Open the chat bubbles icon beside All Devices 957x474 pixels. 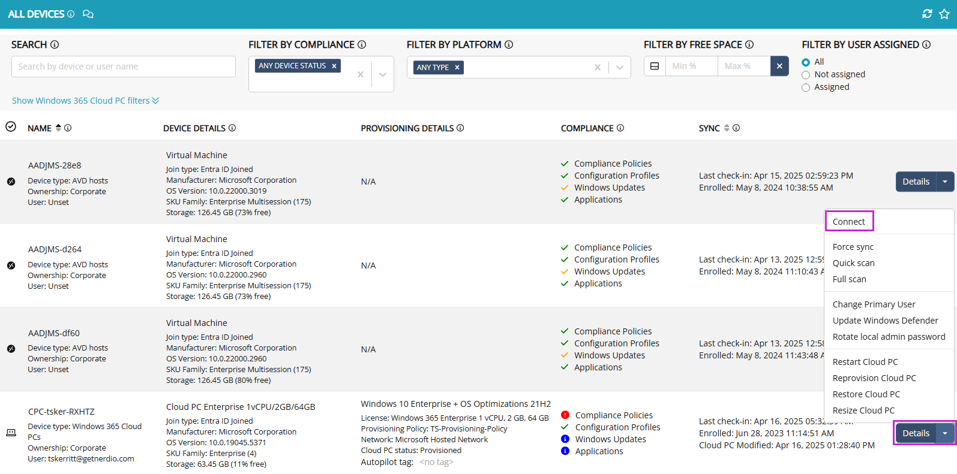click(88, 14)
